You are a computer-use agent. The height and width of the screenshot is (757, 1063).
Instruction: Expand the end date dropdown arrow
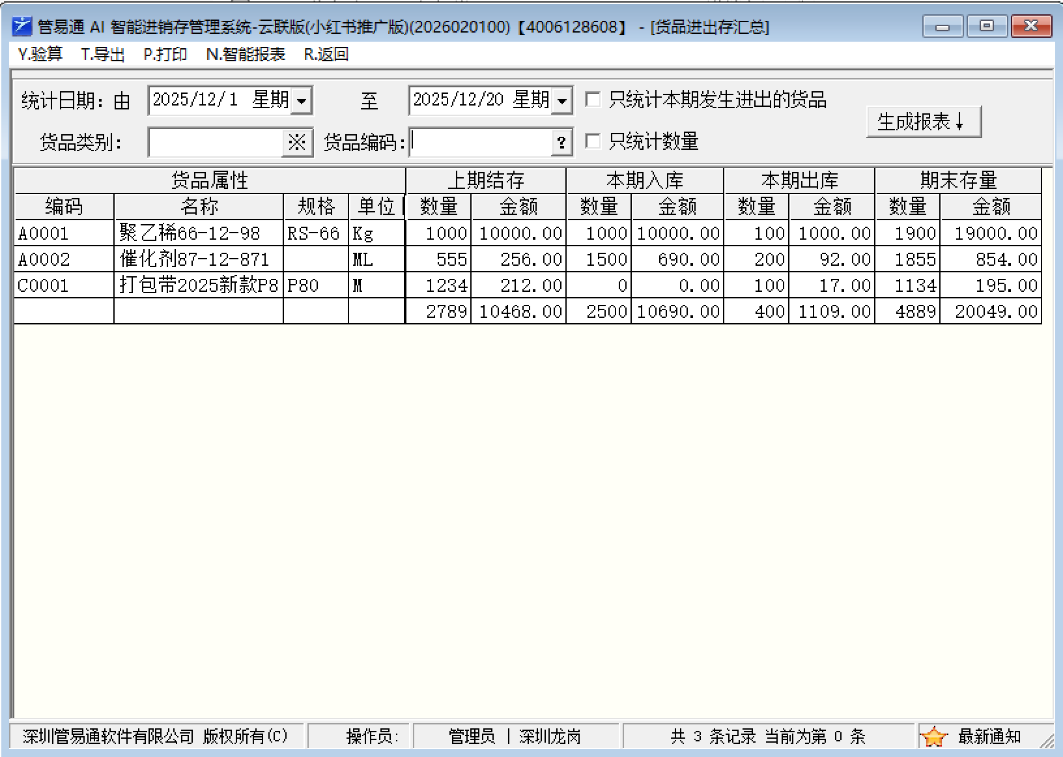[562, 101]
